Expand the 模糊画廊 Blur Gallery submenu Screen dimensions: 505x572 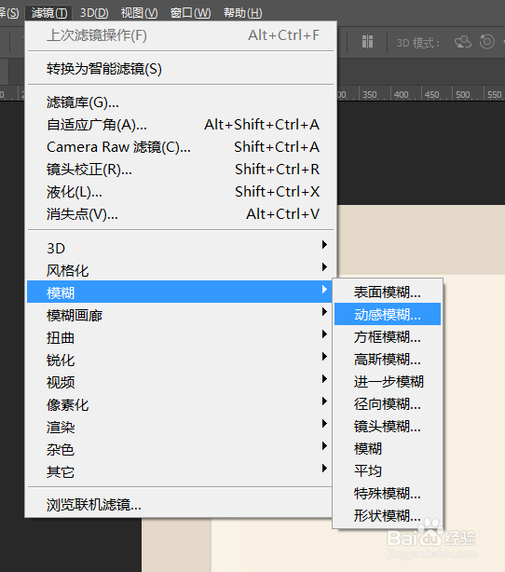coord(180,315)
